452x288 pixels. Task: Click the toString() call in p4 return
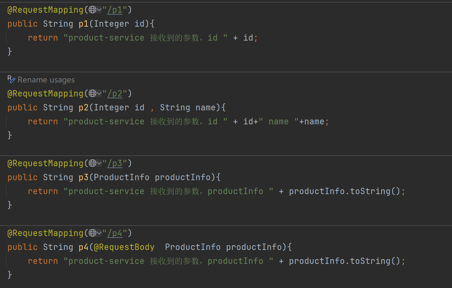pos(375,261)
